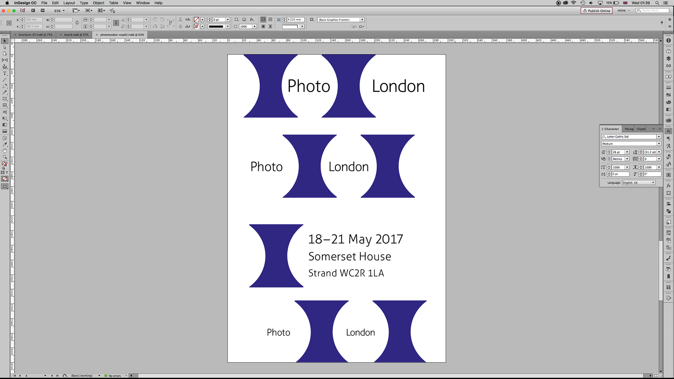Switch to brochure-07.indd document tab

[35, 35]
